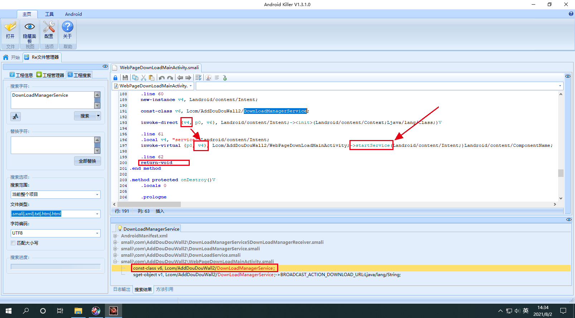Viewport: 575px width, 318px height.
Task: Click the volume speaker tray icon
Action: (x=517, y=311)
